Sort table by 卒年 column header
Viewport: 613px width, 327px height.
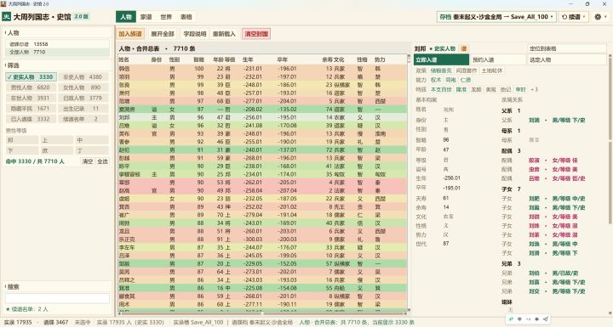(283, 59)
